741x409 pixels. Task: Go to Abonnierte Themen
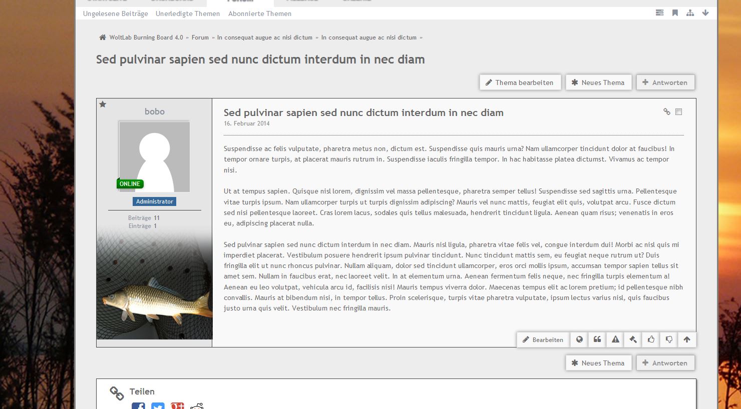[259, 13]
